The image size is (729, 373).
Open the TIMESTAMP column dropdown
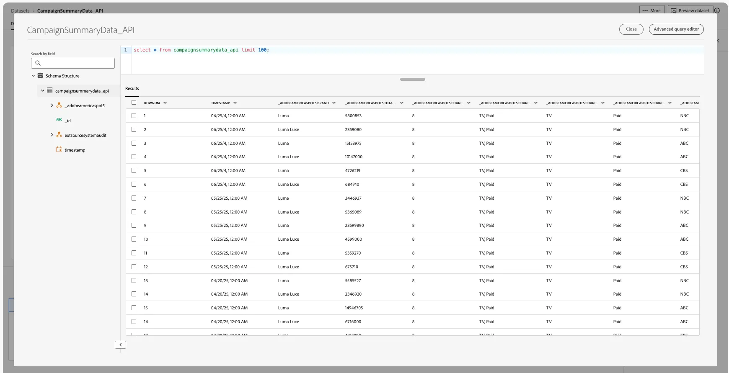point(235,103)
